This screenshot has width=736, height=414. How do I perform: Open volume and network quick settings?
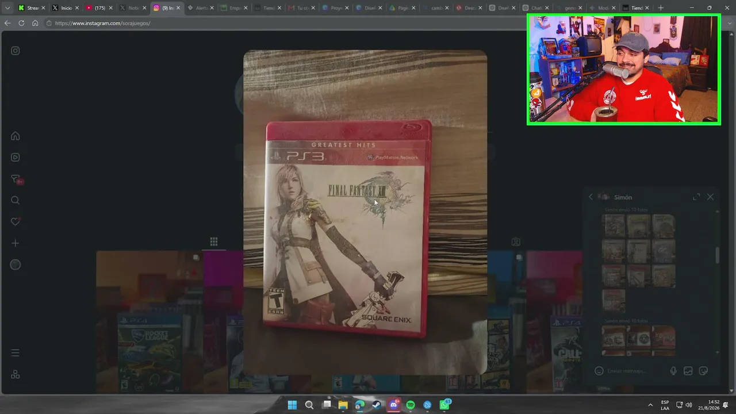click(684, 405)
